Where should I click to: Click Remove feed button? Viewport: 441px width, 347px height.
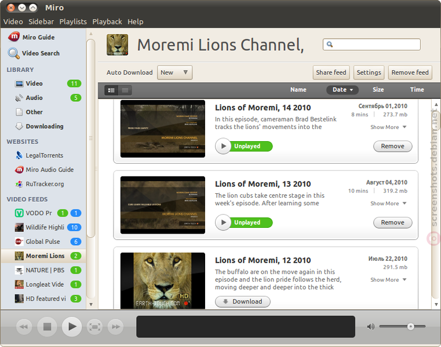click(x=410, y=72)
